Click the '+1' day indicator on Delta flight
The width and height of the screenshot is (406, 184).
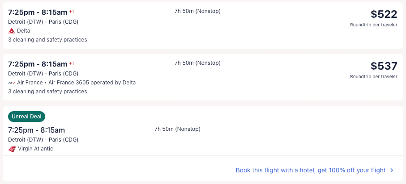72,11
